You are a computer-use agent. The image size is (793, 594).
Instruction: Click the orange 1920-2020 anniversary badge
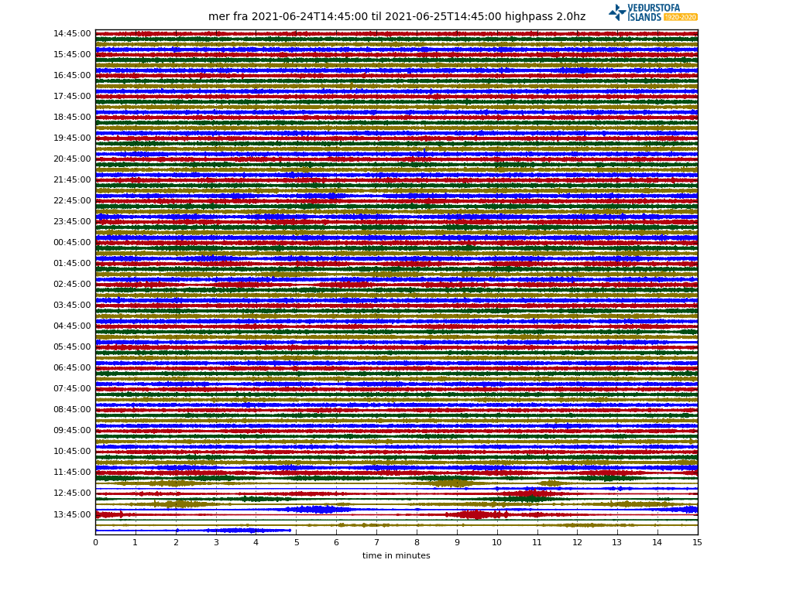point(681,17)
